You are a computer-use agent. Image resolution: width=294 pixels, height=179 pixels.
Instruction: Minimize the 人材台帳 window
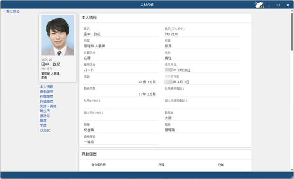(268, 5)
